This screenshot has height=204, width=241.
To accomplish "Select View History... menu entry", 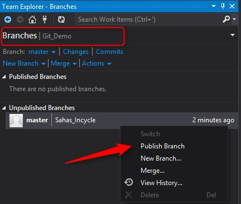I will pyautogui.click(x=161, y=183).
